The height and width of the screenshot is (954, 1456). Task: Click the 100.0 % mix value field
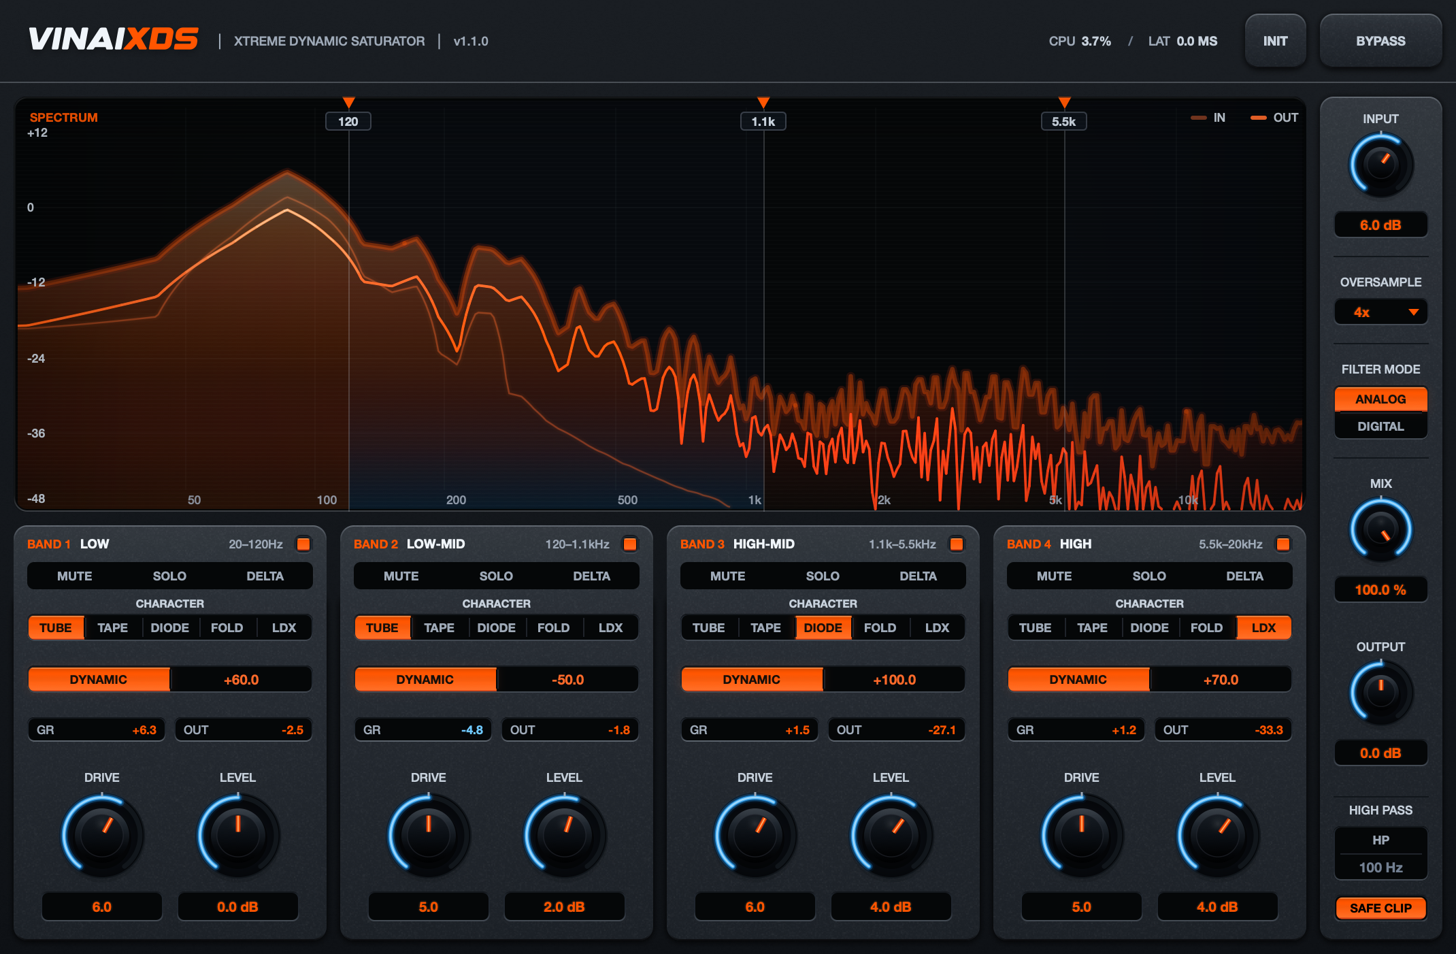1380,590
